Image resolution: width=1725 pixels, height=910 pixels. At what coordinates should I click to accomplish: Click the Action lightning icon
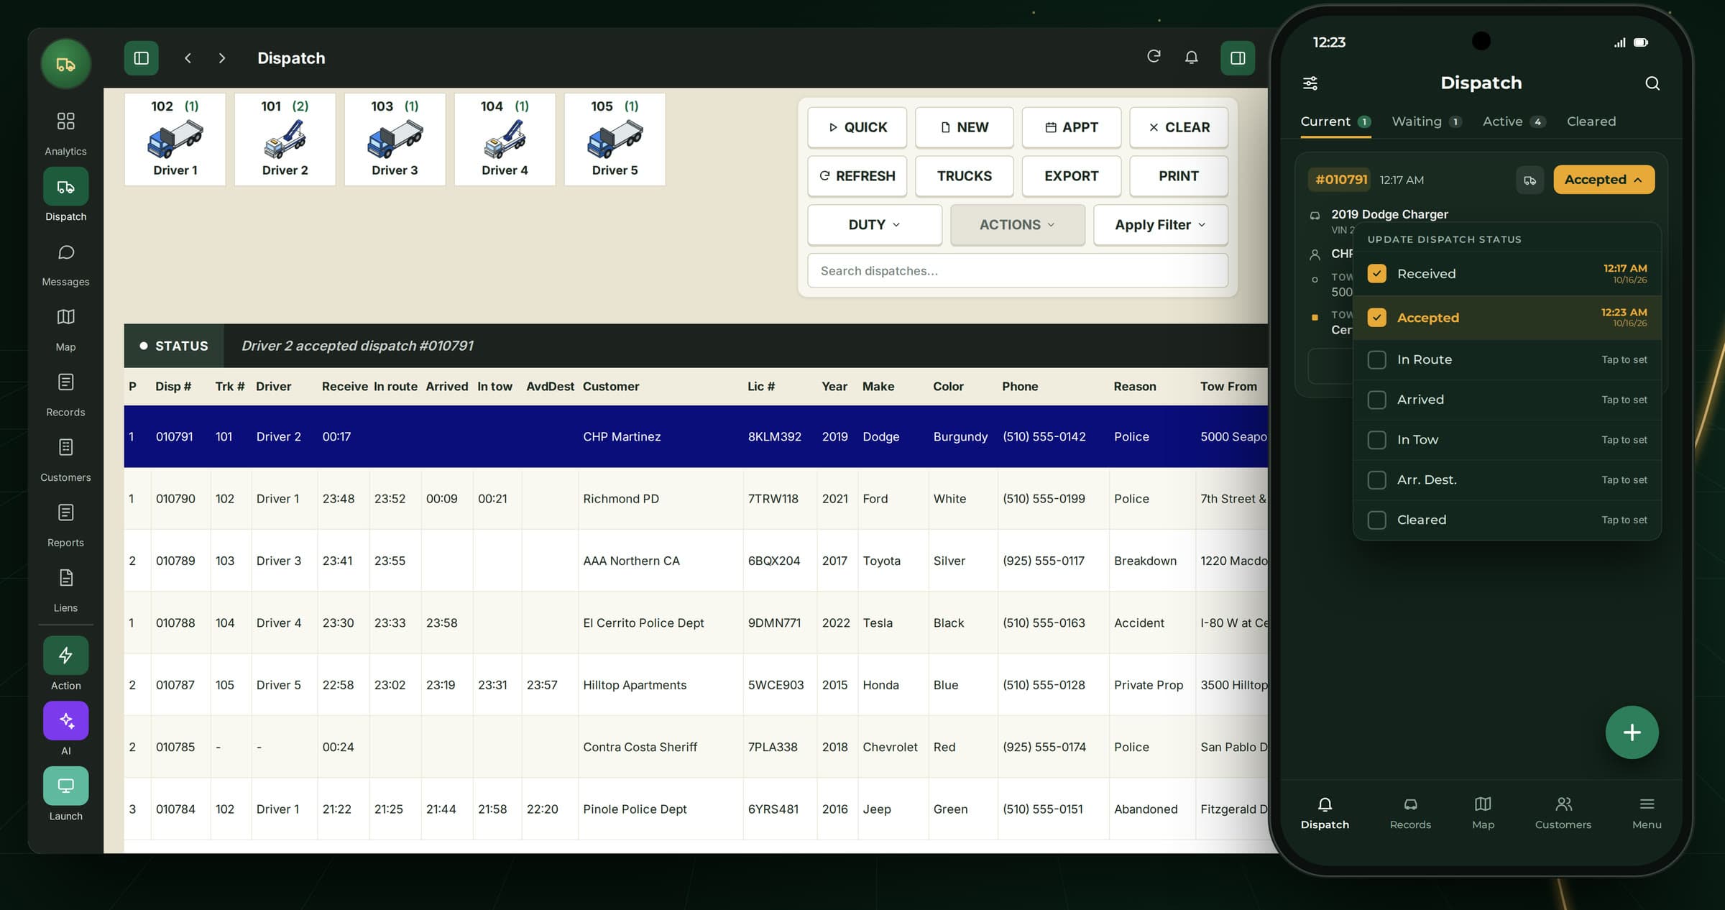65,656
